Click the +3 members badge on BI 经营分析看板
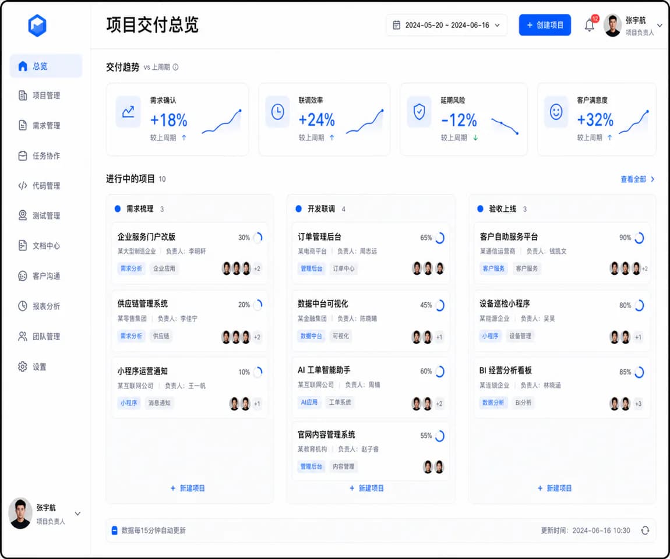670x559 pixels. [x=638, y=404]
